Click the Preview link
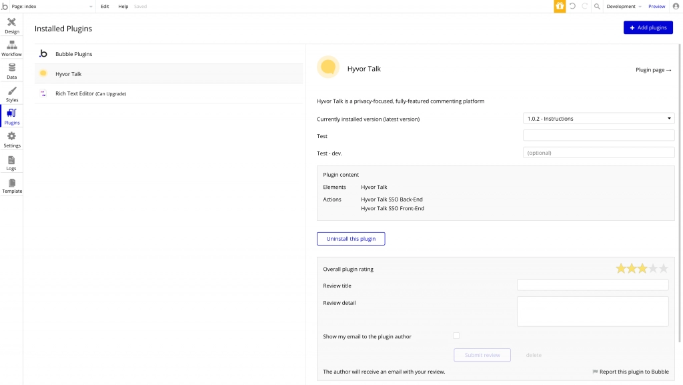The width and height of the screenshot is (683, 385). click(656, 6)
